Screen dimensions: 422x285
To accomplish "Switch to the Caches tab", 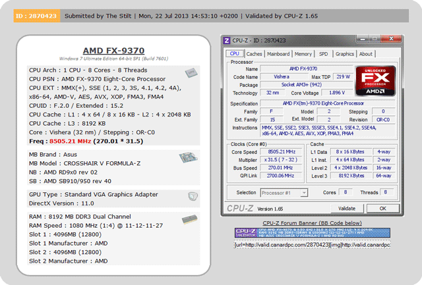I will point(254,54).
